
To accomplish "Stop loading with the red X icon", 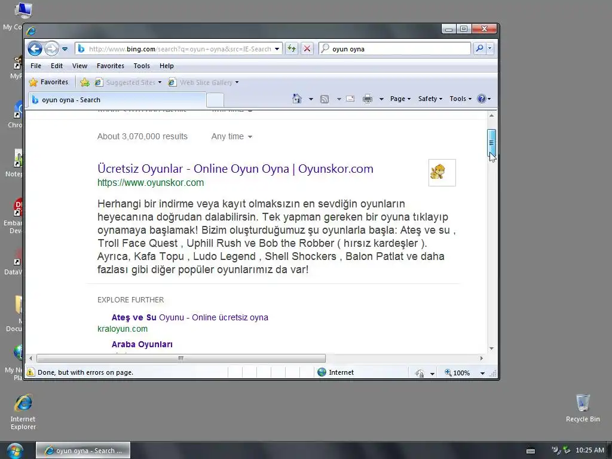I will tap(307, 49).
